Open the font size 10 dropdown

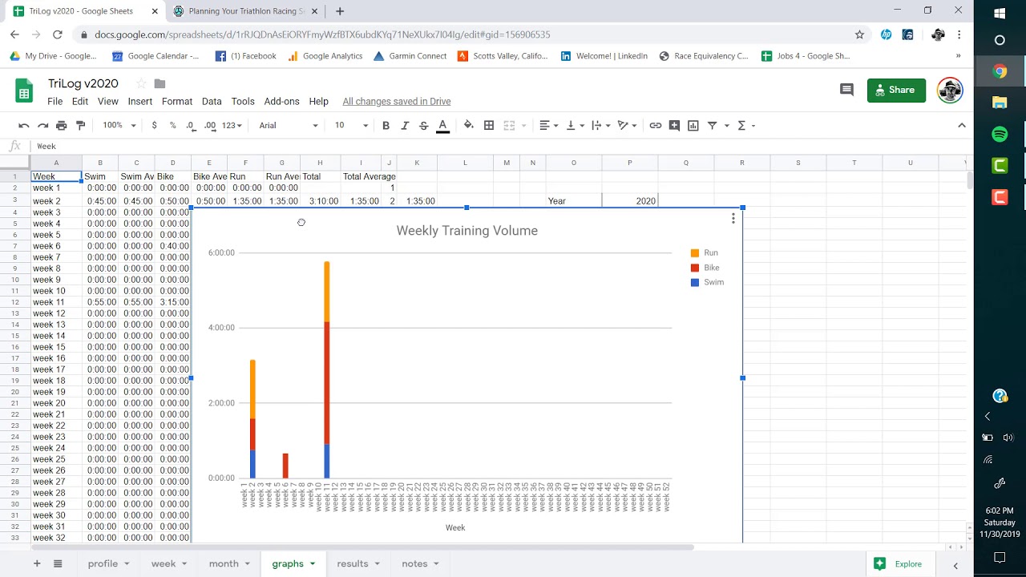pyautogui.click(x=351, y=125)
